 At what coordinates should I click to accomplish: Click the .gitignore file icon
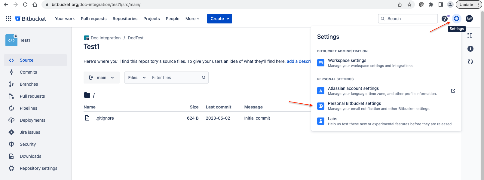(x=87, y=118)
